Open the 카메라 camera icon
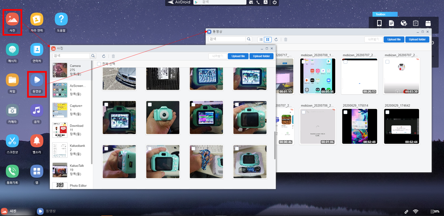 [x=12, y=111]
